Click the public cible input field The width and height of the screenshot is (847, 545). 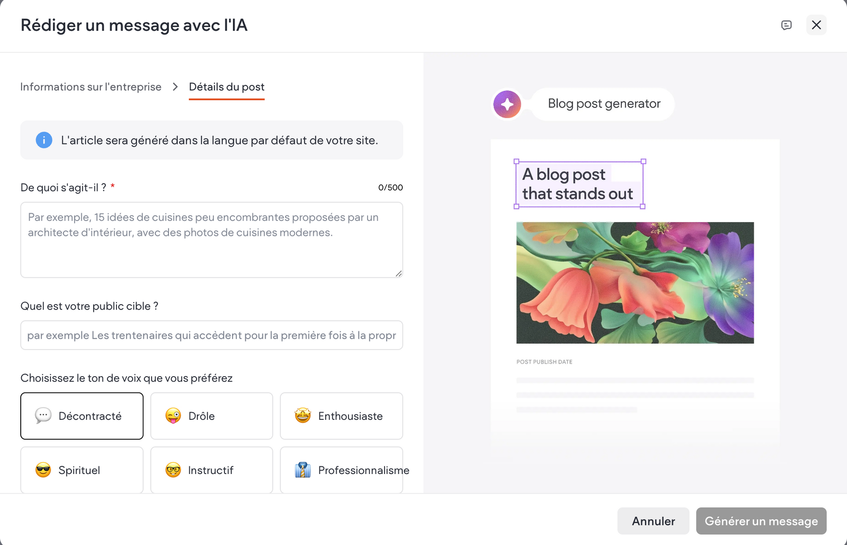(x=212, y=335)
